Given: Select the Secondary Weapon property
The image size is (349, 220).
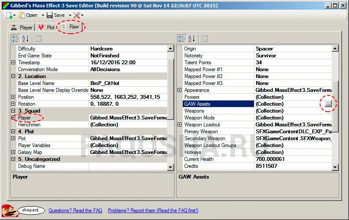Looking at the screenshot, I should (257, 138).
